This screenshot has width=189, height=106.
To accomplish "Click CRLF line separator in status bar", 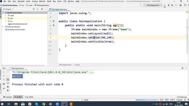I will pyautogui.click(x=167, y=100).
